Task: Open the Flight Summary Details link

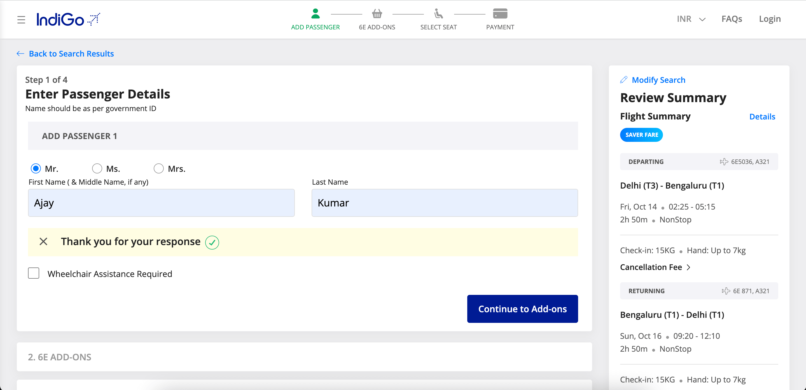Action: [763, 116]
